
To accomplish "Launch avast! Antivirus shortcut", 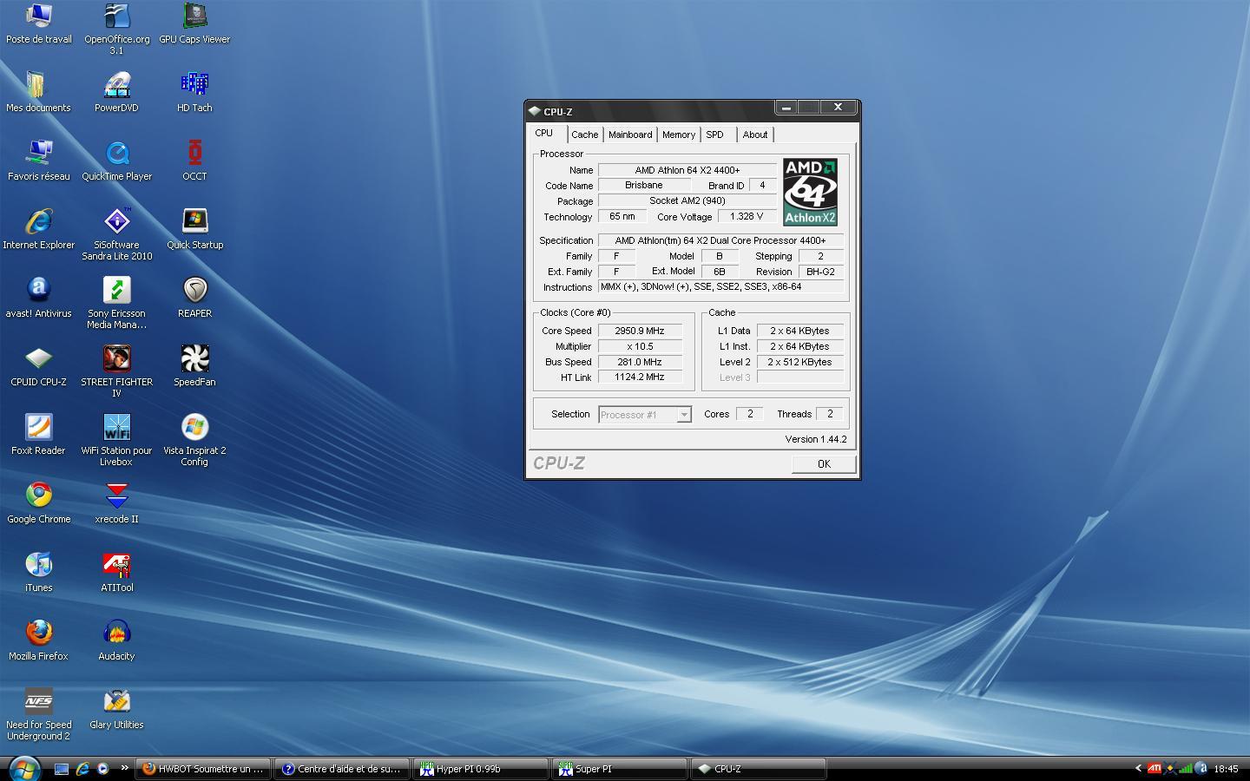I will coord(39,298).
